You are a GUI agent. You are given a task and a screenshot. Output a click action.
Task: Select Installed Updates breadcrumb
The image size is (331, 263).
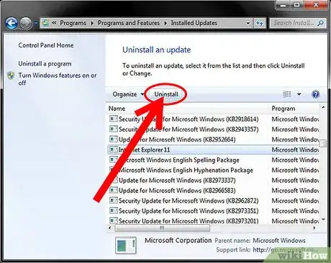[194, 23]
